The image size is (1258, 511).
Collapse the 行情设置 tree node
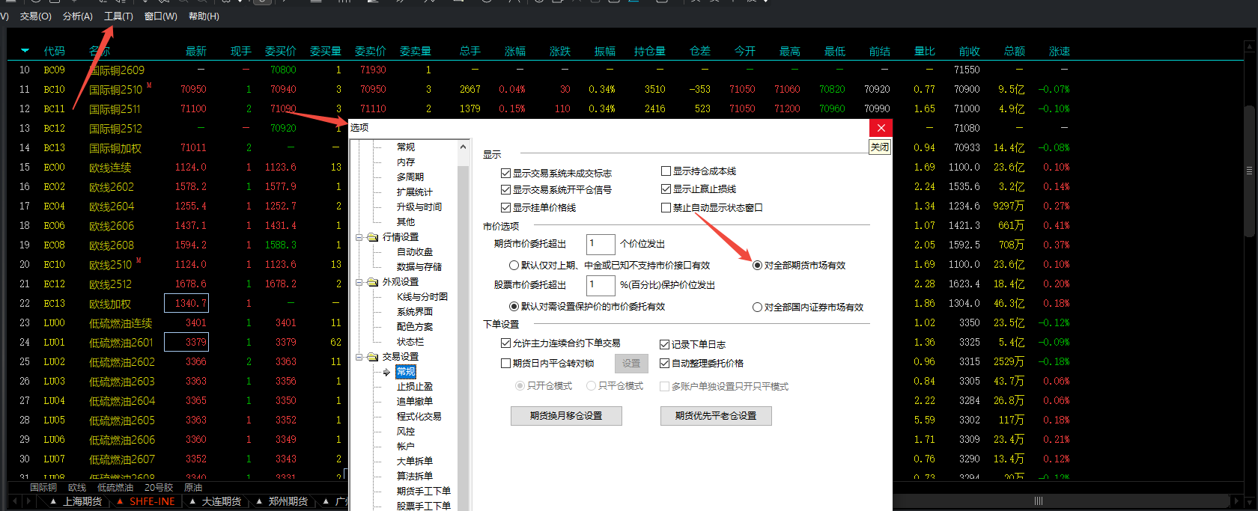(x=359, y=237)
